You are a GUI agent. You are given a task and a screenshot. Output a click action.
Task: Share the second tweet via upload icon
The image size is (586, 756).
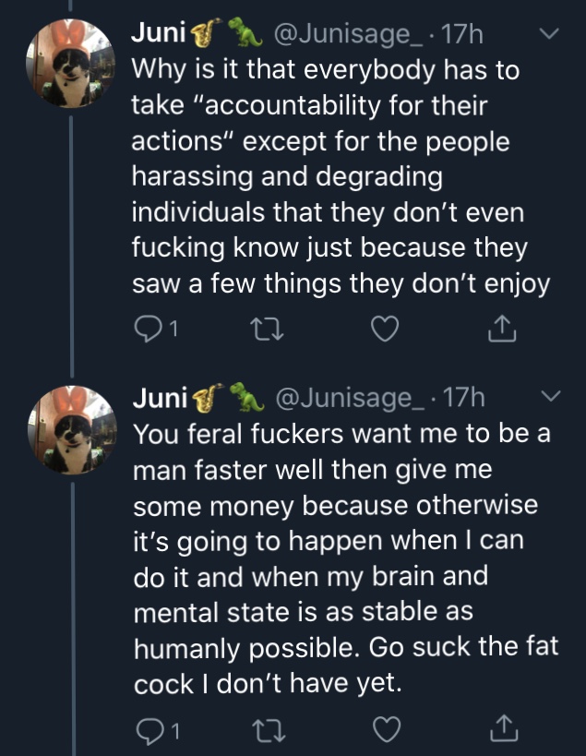coord(504,728)
